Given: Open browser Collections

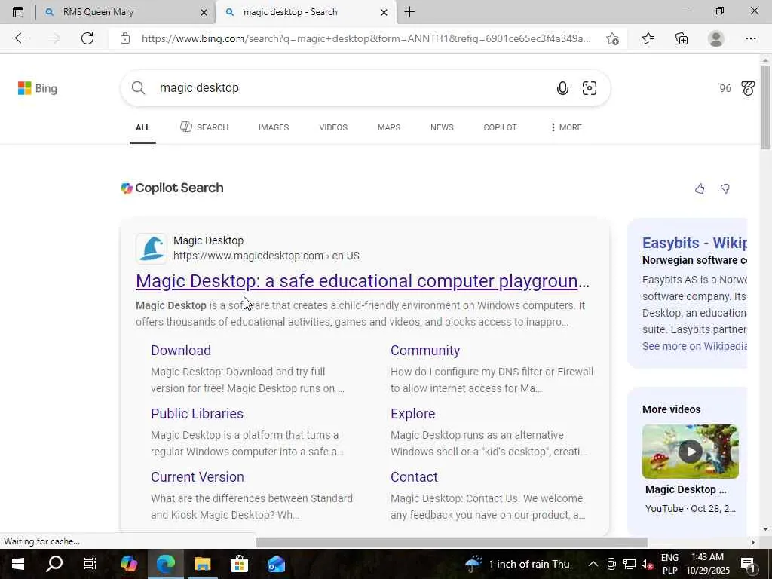Looking at the screenshot, I should pyautogui.click(x=682, y=38).
